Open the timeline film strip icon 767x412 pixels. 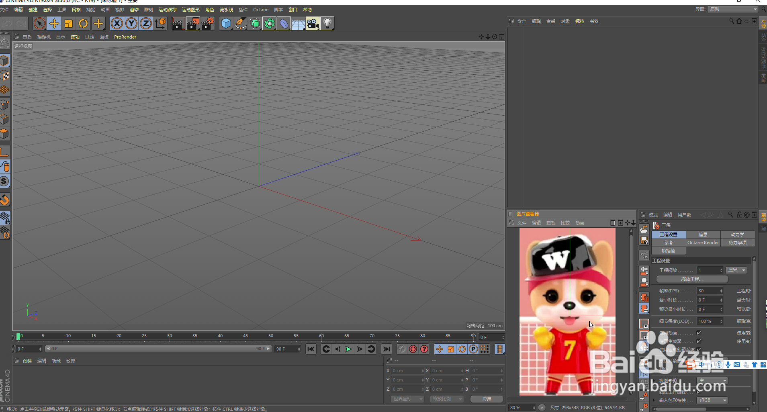pos(500,349)
